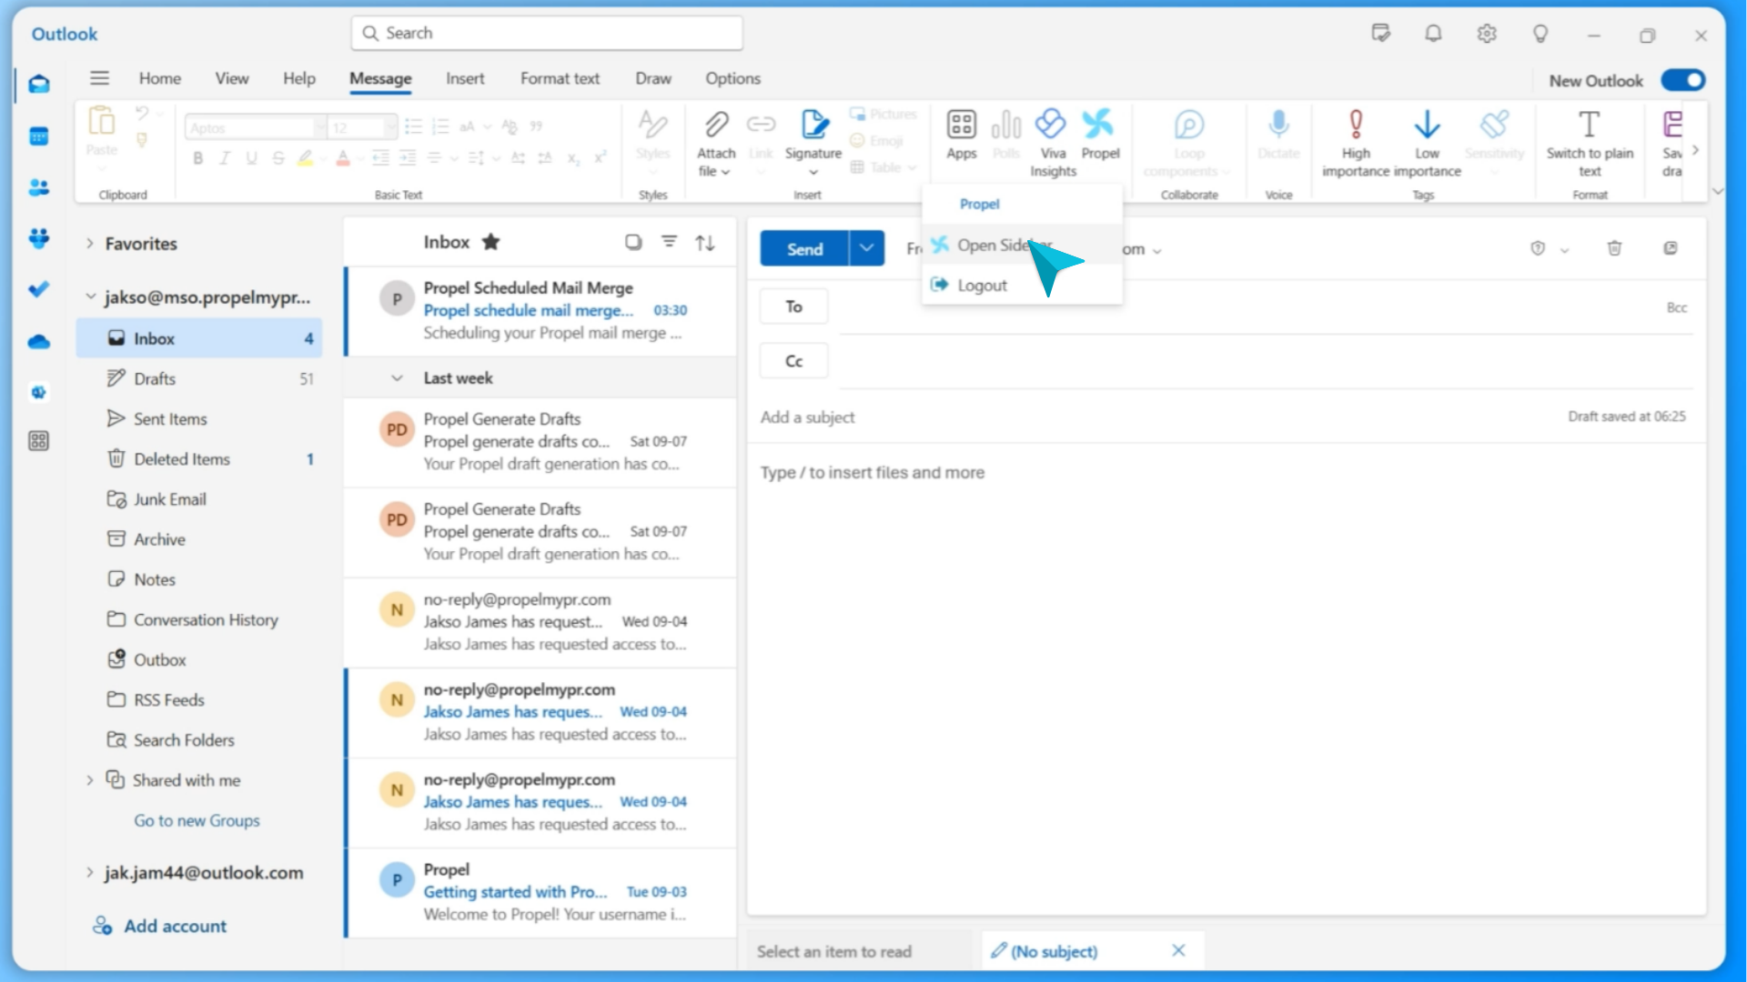
Task: Expand jak.jam44@outlook.com account
Action: click(x=89, y=873)
